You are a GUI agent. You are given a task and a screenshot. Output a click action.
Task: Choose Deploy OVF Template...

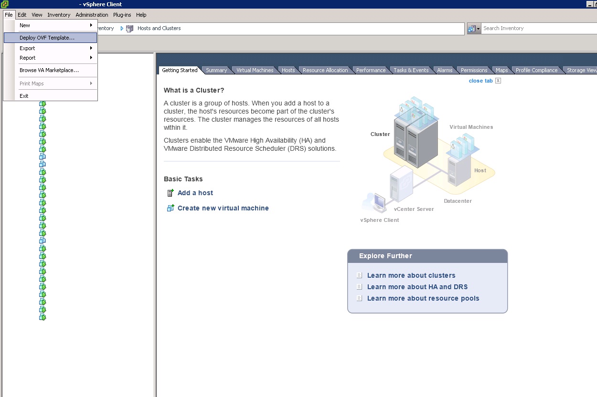[50, 38]
